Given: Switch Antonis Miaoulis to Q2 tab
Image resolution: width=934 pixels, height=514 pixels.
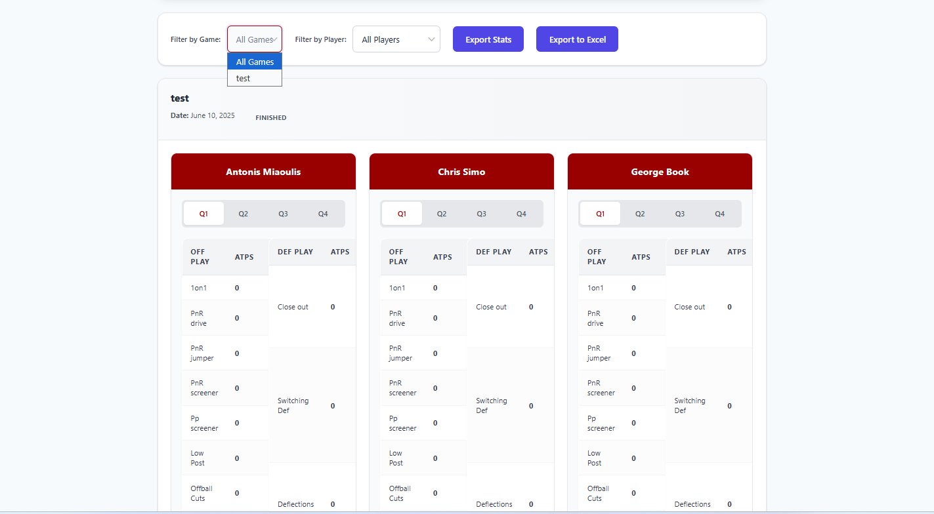Looking at the screenshot, I should tap(244, 214).
